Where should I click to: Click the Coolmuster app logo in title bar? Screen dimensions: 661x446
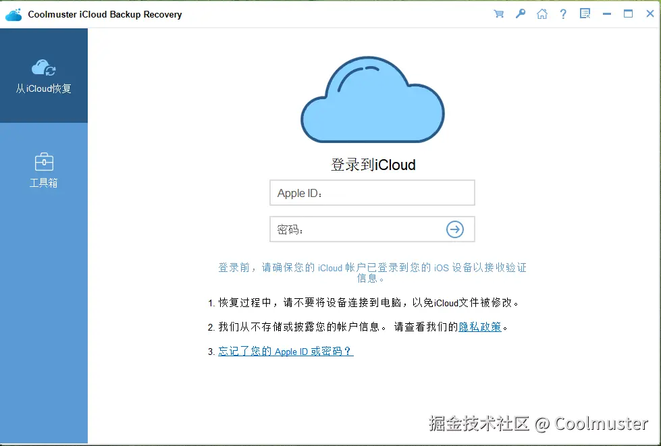(x=14, y=14)
